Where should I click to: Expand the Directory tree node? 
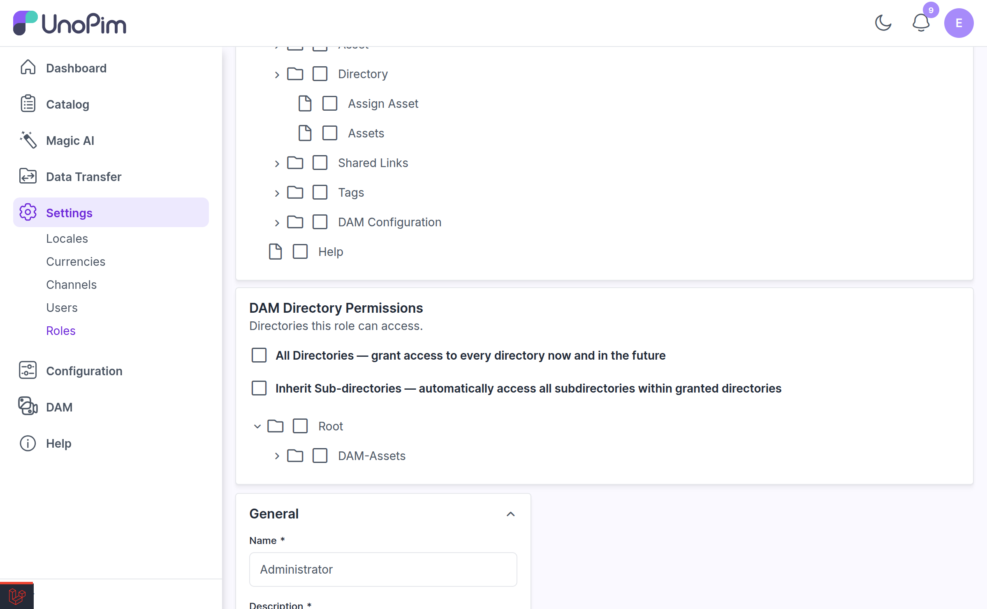pyautogui.click(x=277, y=74)
